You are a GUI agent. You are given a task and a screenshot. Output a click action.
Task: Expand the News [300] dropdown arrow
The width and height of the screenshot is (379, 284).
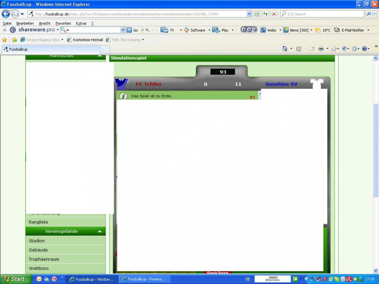(311, 30)
